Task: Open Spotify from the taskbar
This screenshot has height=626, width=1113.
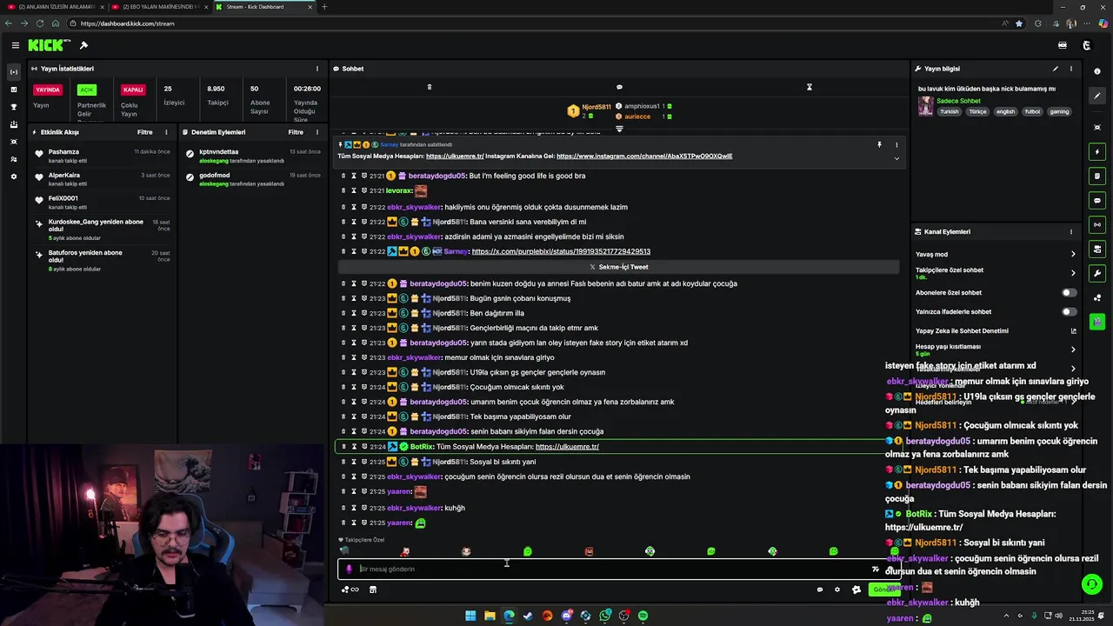Action: coord(643,616)
